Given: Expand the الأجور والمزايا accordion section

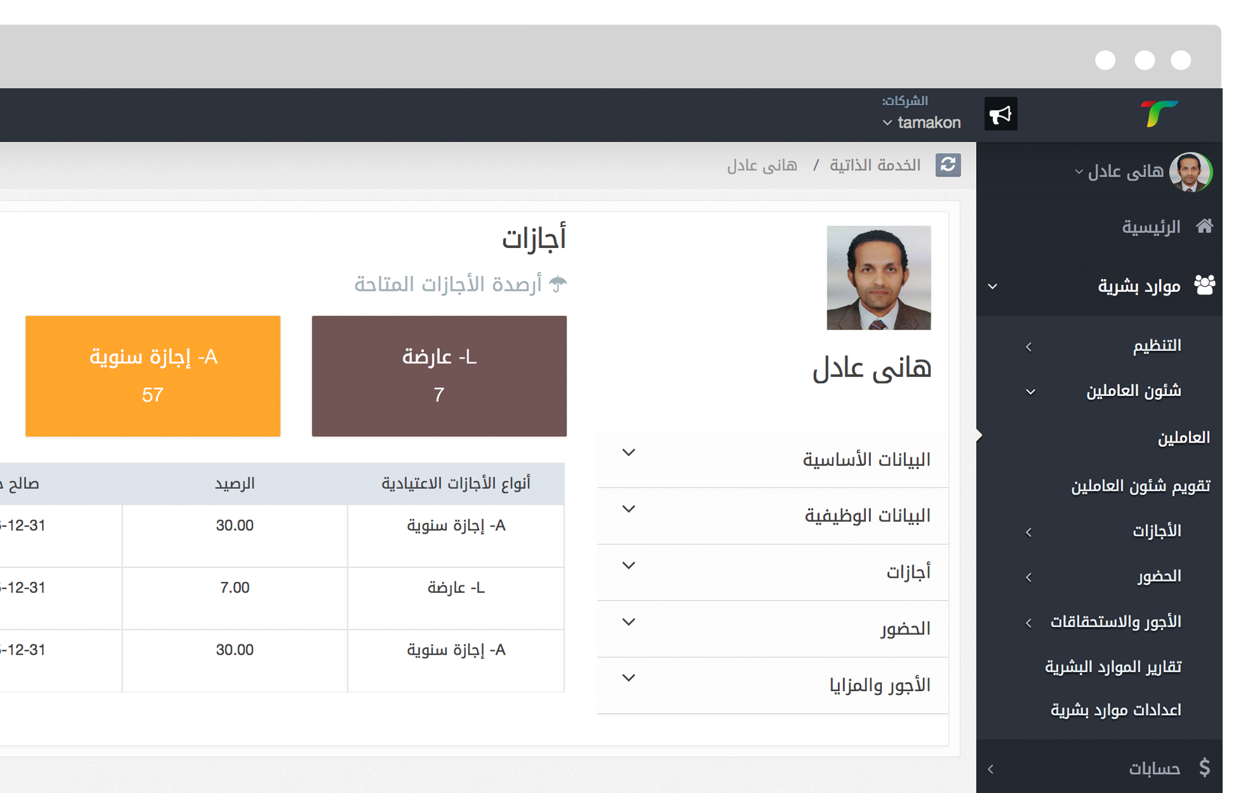Looking at the screenshot, I should [x=772, y=685].
